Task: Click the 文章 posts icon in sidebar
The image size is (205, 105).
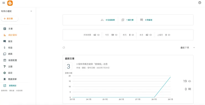Action: [x=5, y=29]
